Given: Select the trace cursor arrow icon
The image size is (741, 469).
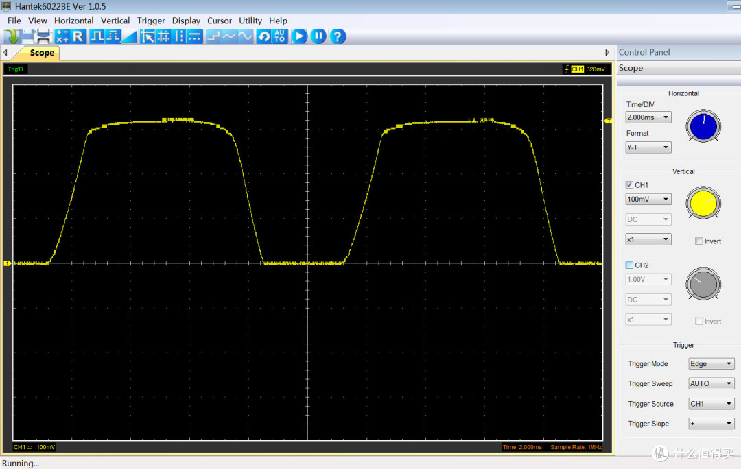Looking at the screenshot, I should pyautogui.click(x=148, y=36).
